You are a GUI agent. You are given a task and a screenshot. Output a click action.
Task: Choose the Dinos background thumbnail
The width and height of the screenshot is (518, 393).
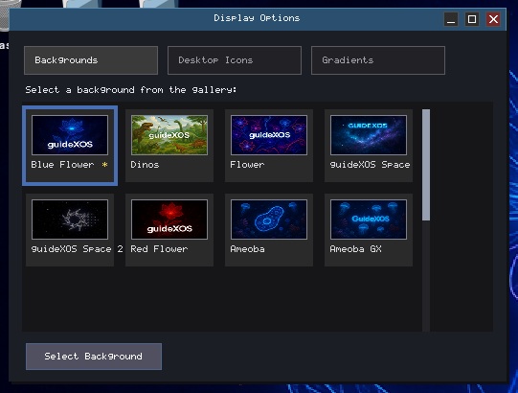pos(169,135)
